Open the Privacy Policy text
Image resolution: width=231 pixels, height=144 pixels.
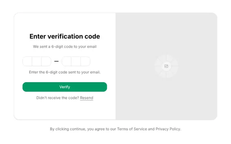[x=168, y=129]
